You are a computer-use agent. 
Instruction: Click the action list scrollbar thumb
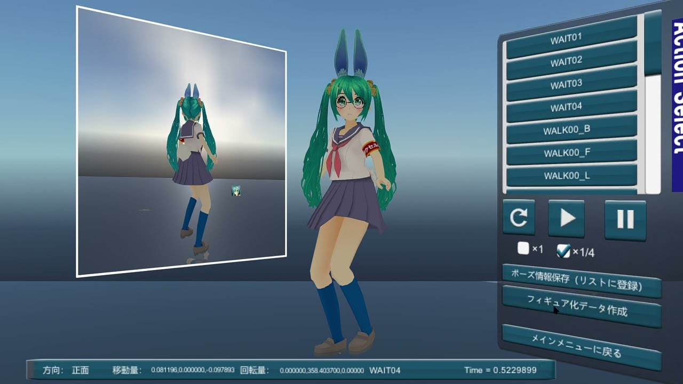coord(653,44)
